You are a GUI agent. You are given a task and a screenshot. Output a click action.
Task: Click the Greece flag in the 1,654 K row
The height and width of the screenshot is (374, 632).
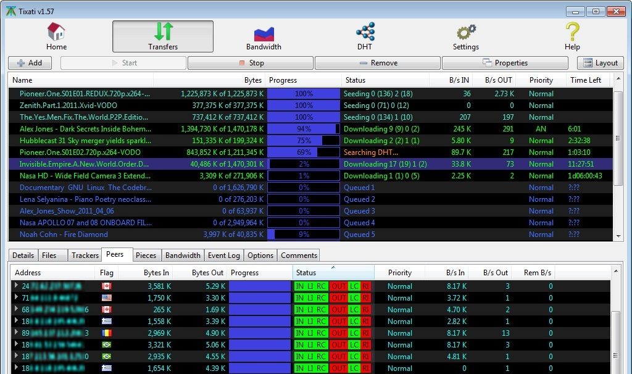(106, 368)
